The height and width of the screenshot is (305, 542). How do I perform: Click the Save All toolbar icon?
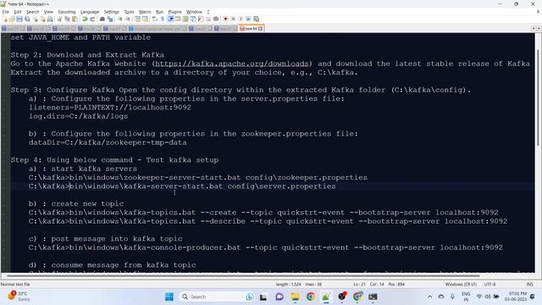27,19
